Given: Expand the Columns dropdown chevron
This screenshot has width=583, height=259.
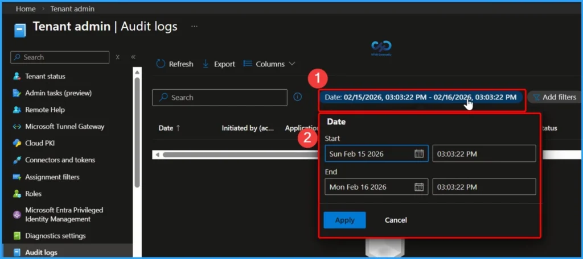Looking at the screenshot, I should pyautogui.click(x=292, y=64).
